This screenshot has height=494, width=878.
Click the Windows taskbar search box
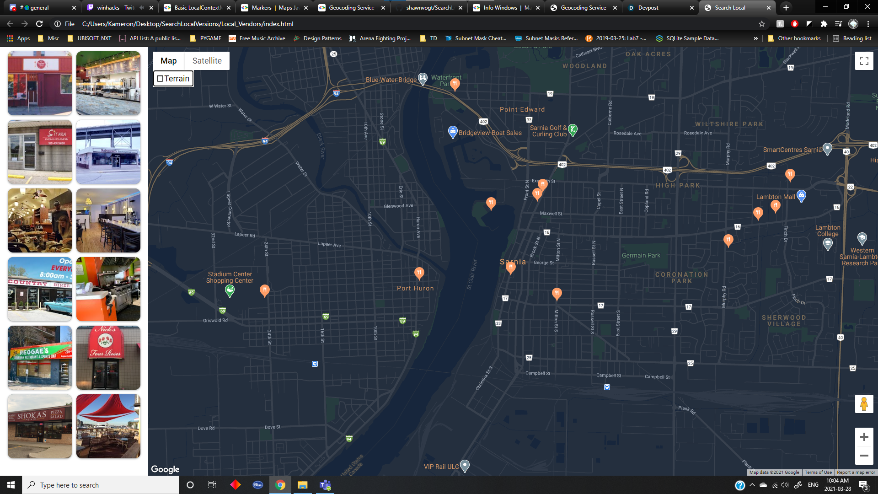(x=101, y=485)
